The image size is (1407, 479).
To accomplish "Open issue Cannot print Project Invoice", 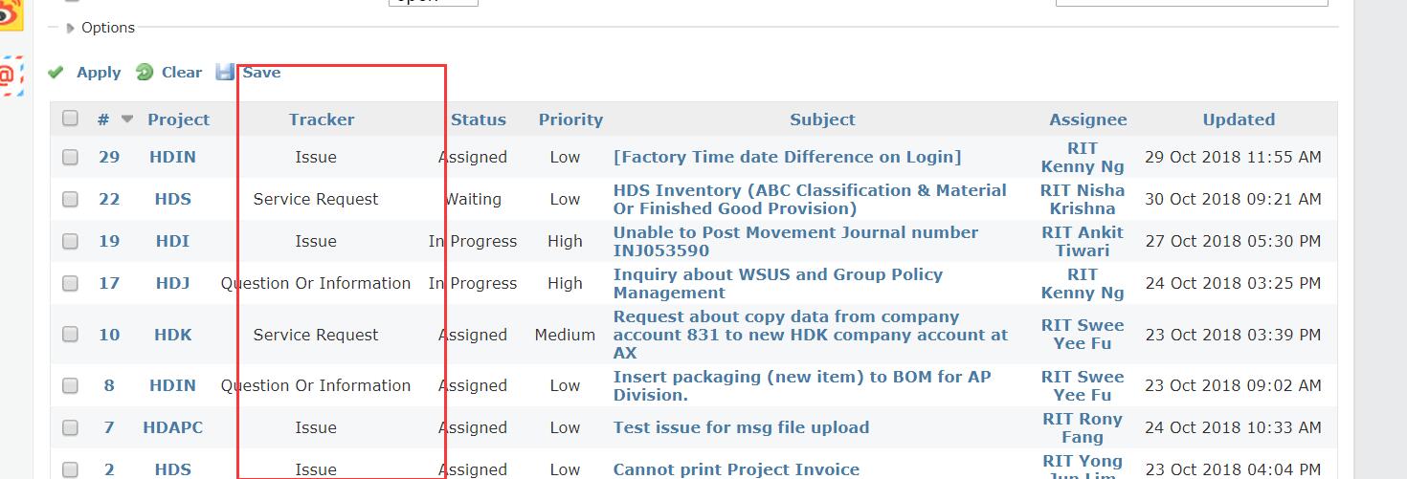I will coord(736,469).
